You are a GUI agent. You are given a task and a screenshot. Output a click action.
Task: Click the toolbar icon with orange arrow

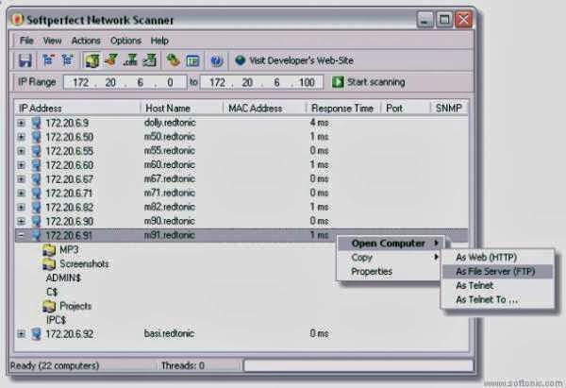click(x=111, y=60)
